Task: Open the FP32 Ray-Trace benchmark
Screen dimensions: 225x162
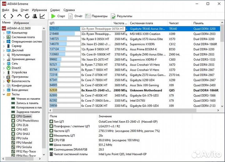Action: pos(24,151)
